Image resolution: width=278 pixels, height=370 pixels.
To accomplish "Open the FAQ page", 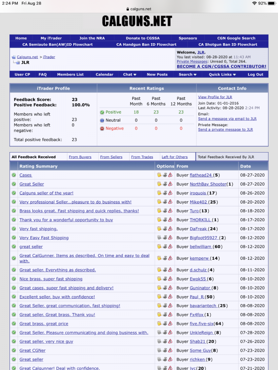I will [42, 74].
